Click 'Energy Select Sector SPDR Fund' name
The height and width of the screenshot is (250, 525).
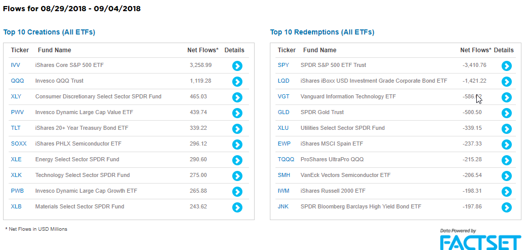pos(77,159)
